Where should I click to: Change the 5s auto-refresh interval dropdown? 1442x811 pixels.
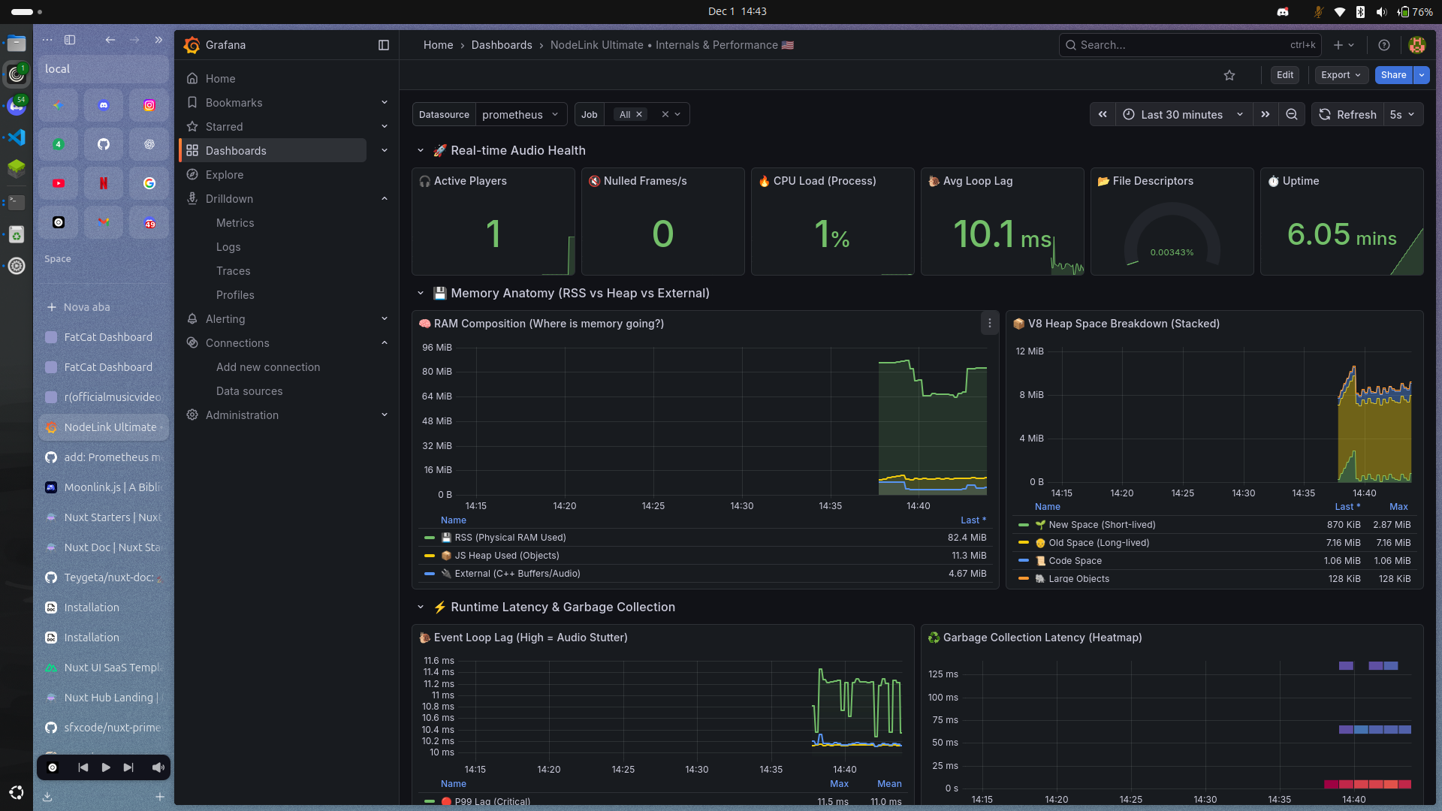tap(1401, 114)
